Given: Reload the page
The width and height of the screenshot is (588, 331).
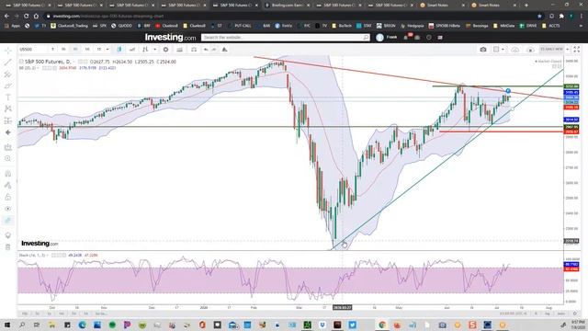Looking at the screenshot, I should [26, 17].
